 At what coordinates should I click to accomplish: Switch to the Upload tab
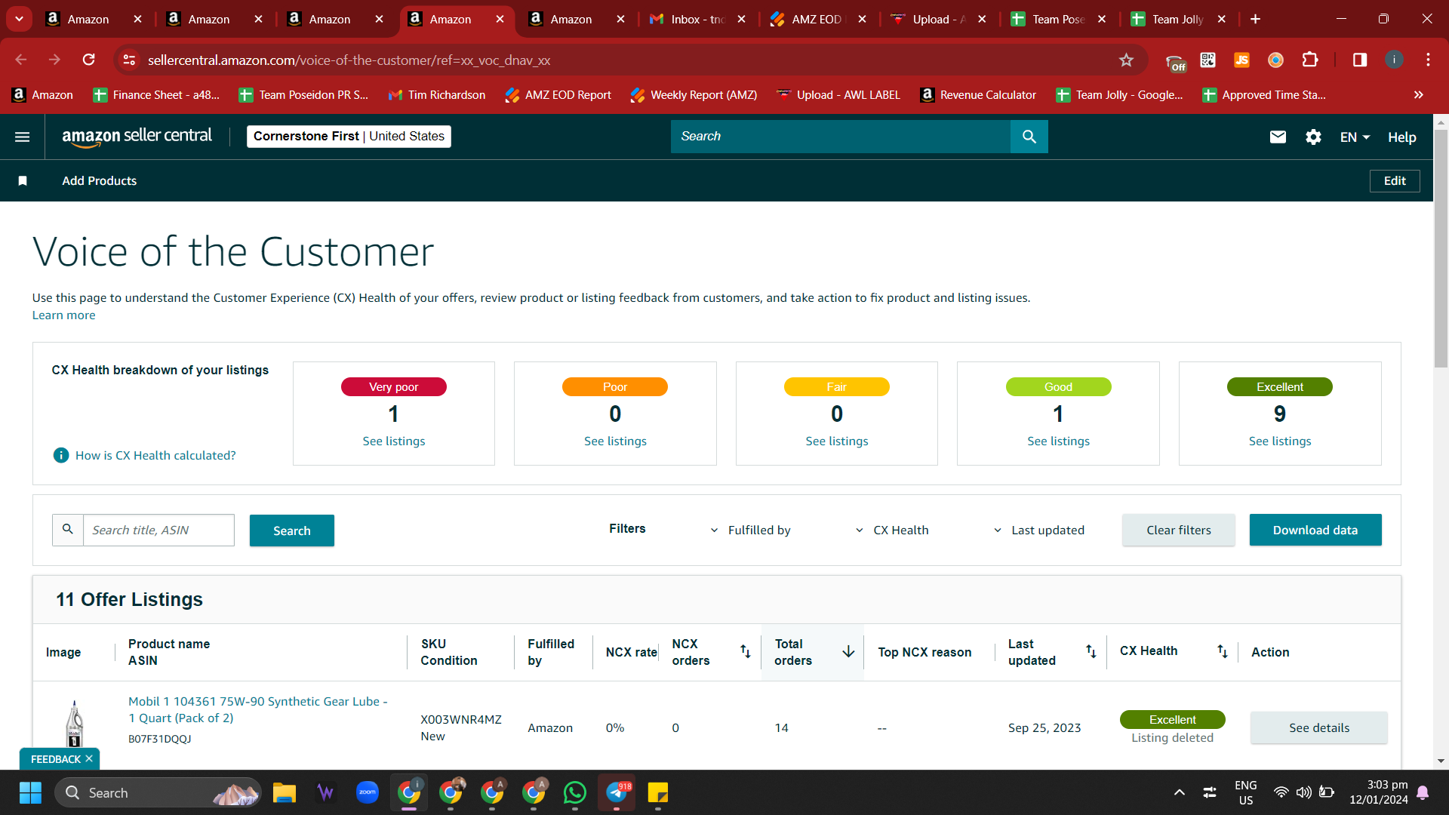(938, 19)
